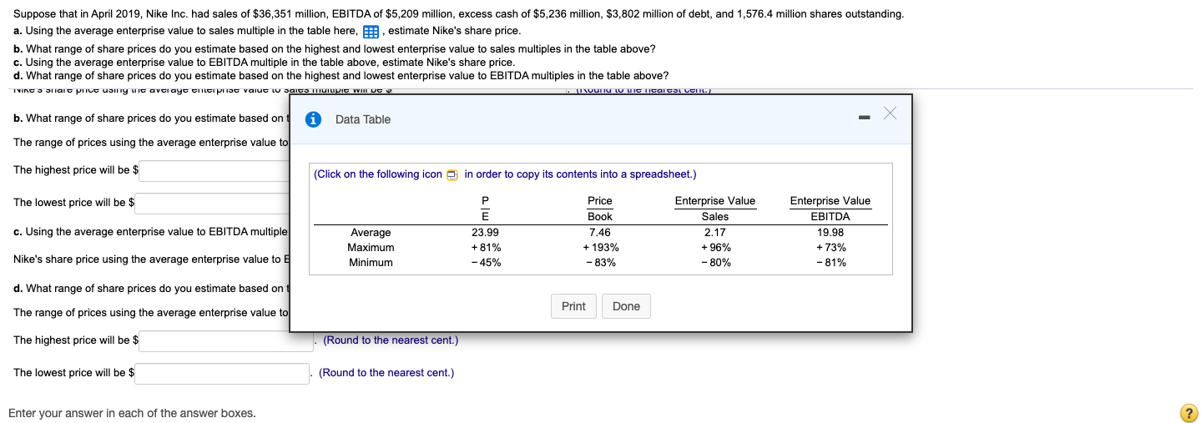Click the copy-to-spreadsheet icon in Data Table
1201x423 pixels.
452,174
